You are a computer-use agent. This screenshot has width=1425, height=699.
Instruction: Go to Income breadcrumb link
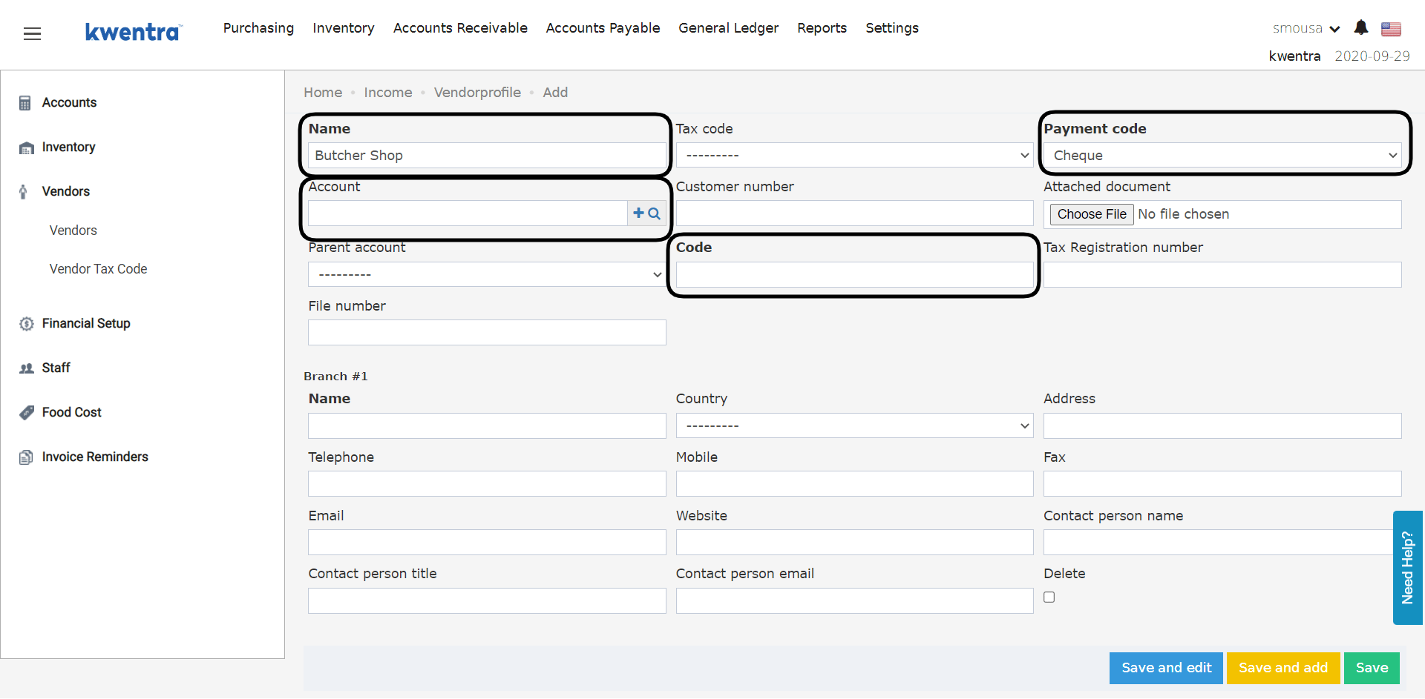[x=388, y=93]
